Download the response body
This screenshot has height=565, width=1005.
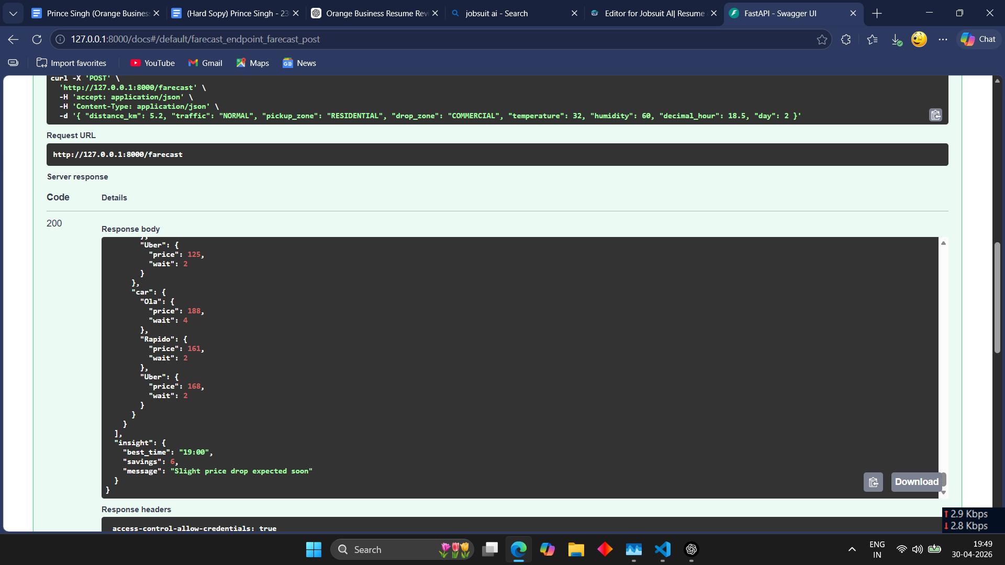pyautogui.click(x=917, y=482)
